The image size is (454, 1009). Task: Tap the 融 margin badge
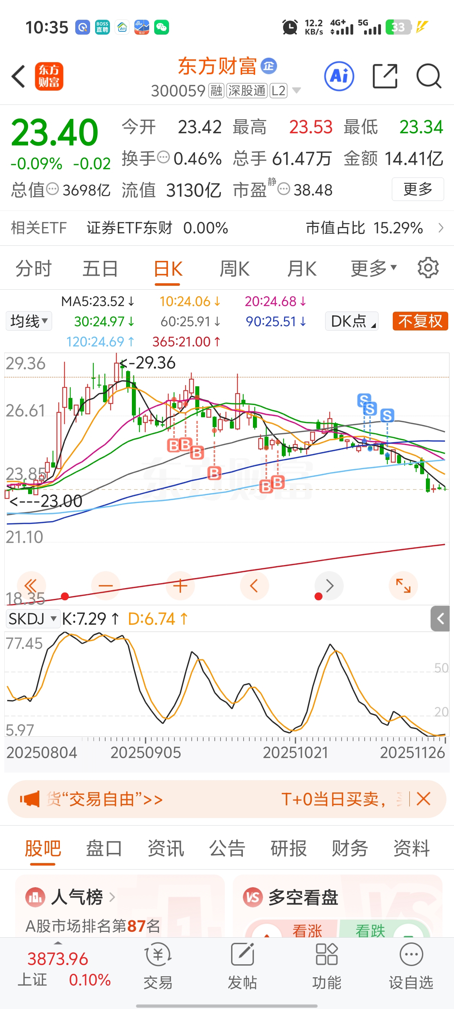point(216,90)
